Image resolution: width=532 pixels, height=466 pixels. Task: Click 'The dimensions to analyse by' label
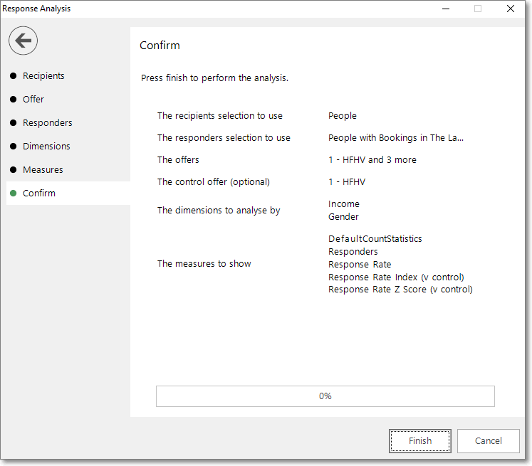[x=219, y=211]
